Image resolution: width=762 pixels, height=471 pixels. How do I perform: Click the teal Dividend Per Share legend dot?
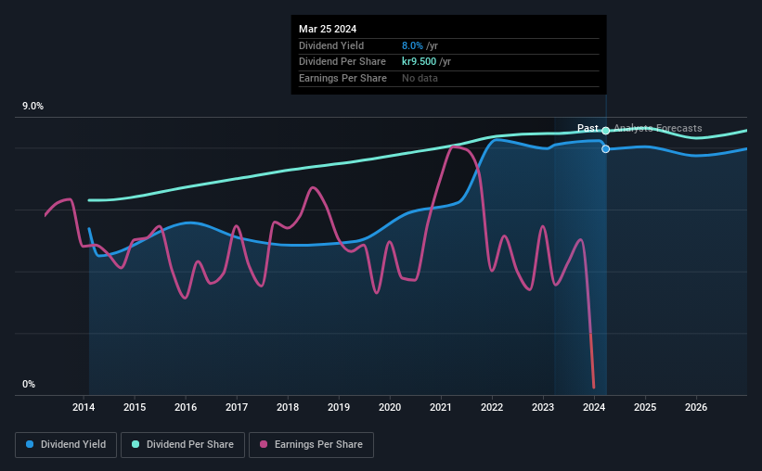tap(136, 444)
